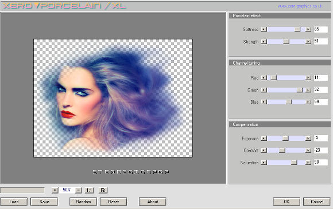Edit the Saturation value field 50

pyautogui.click(x=321, y=163)
